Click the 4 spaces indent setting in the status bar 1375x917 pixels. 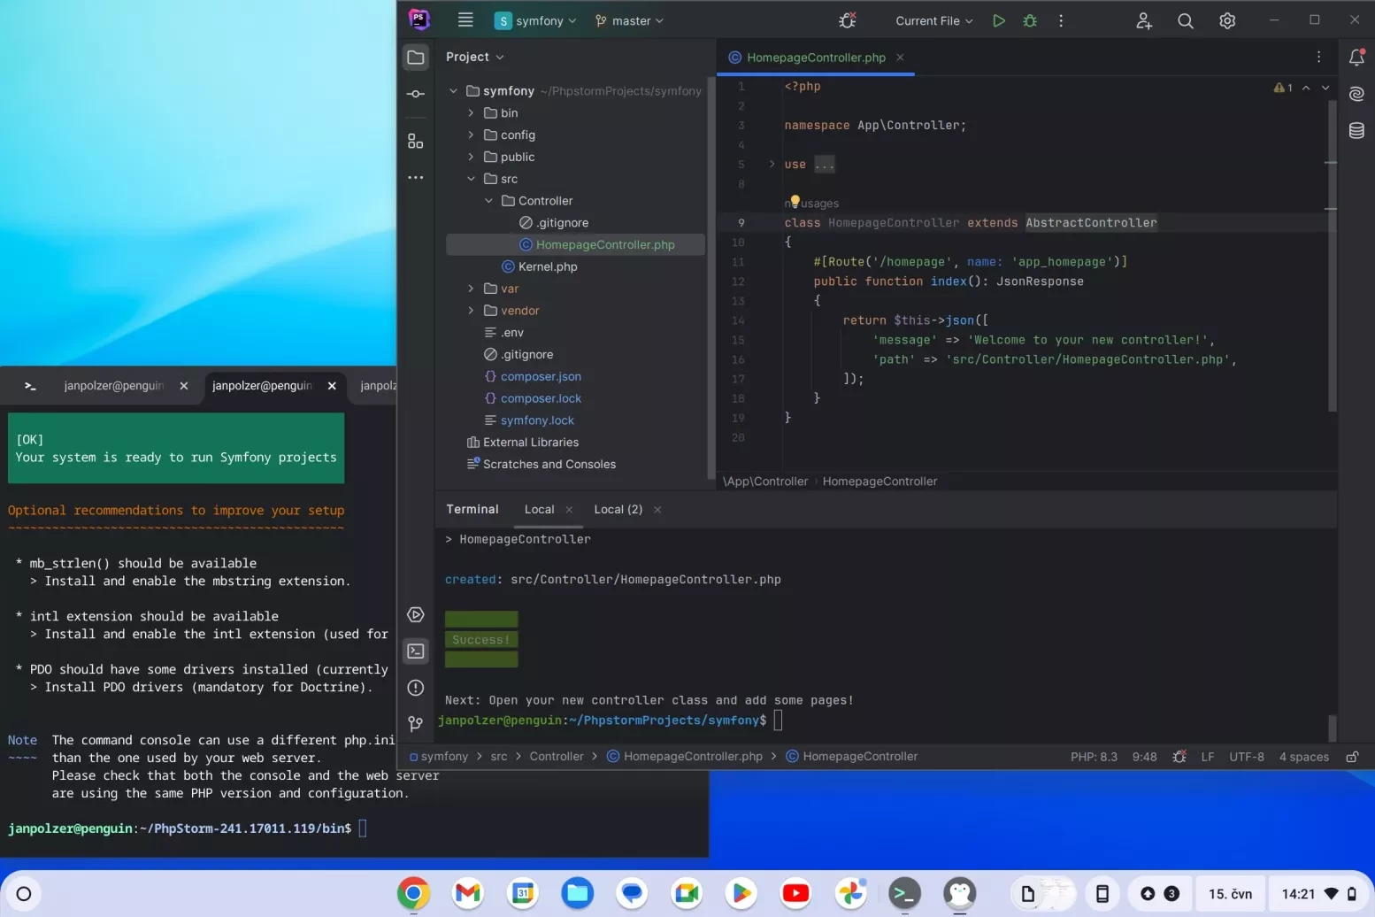[1303, 757]
